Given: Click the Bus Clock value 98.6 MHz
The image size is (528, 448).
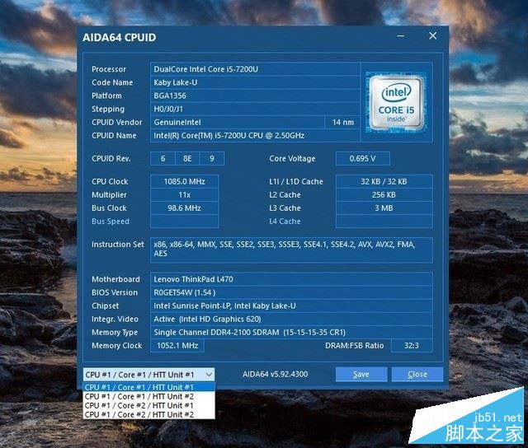Looking at the screenshot, I should click(x=184, y=208).
